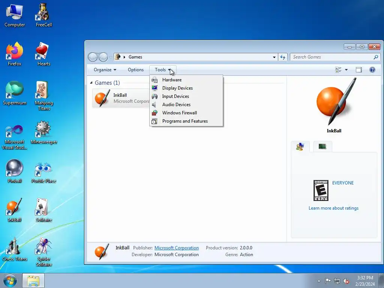Image resolution: width=384 pixels, height=288 pixels.
Task: Click the network tray icon
Action: [x=337, y=281]
